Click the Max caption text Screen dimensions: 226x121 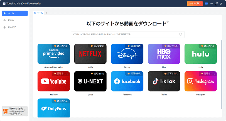[x=164, y=67]
